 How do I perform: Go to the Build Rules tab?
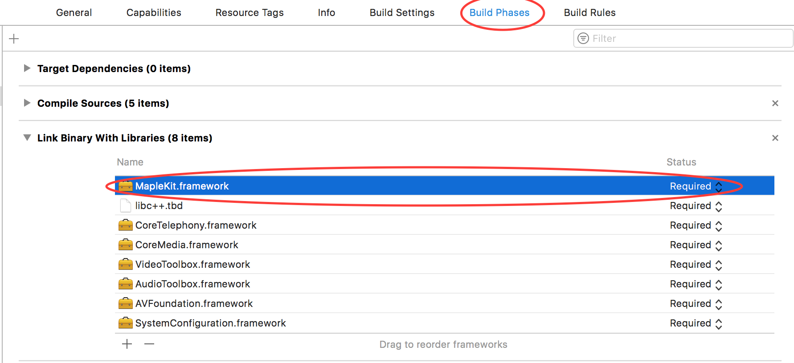tap(589, 13)
